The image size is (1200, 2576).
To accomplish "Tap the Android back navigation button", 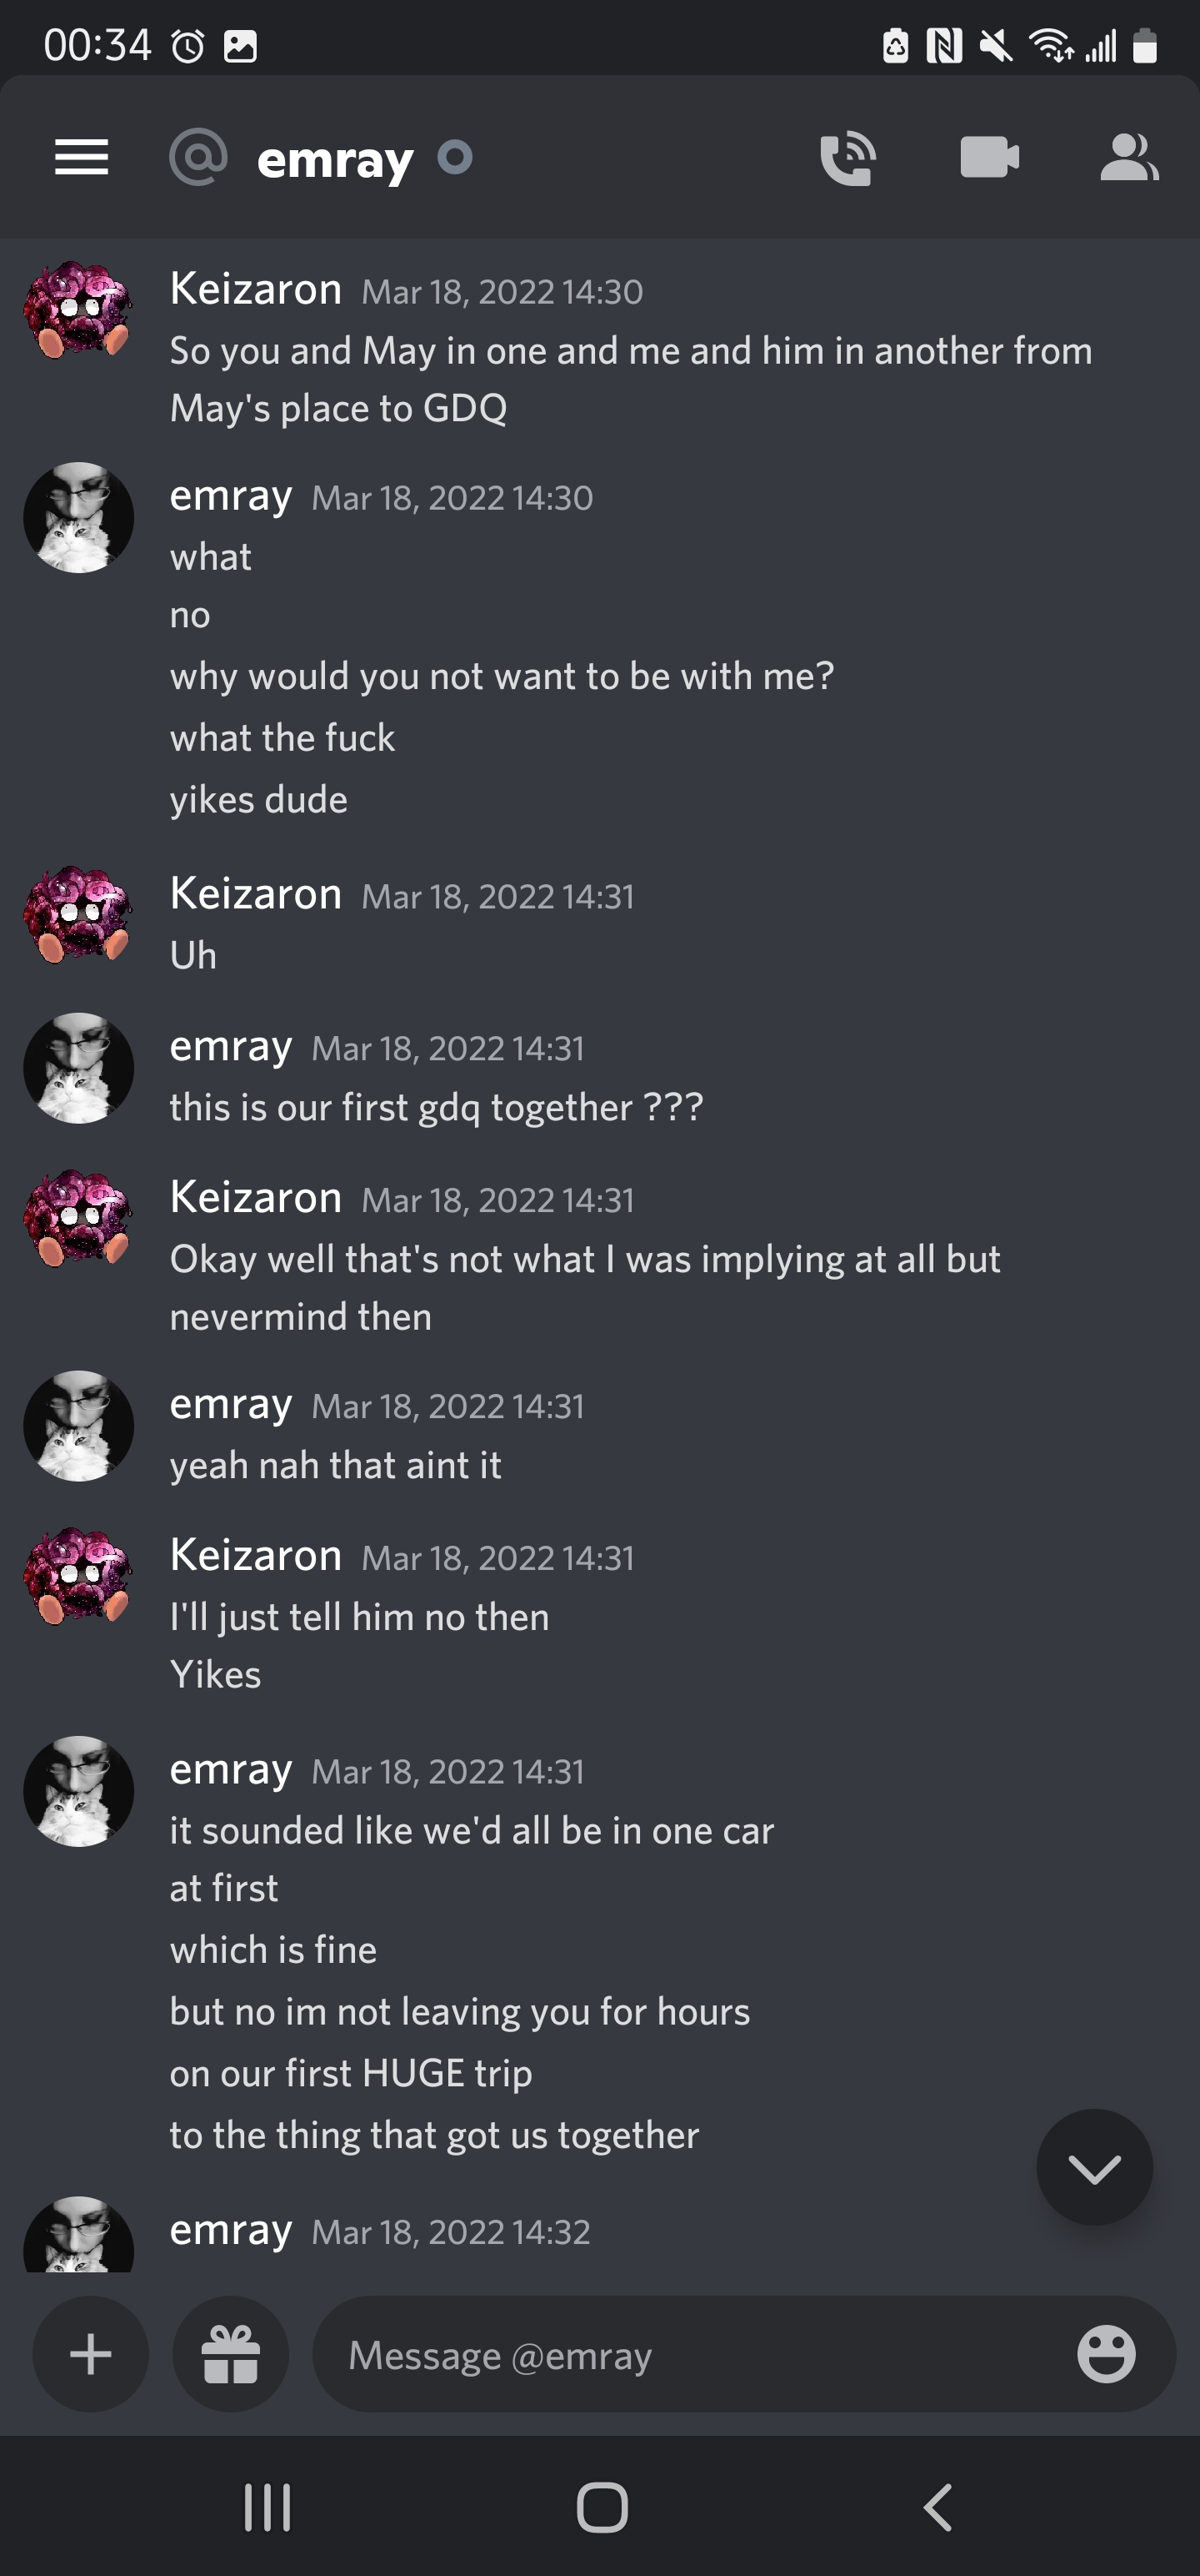I will [x=937, y=2507].
